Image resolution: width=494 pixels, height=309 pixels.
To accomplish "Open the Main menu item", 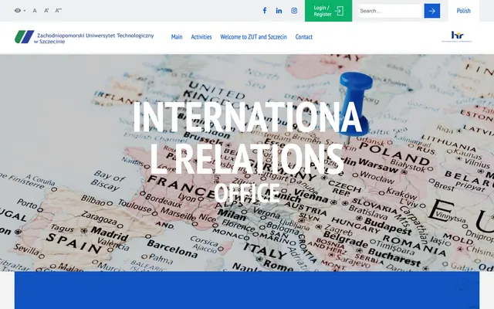I will tap(177, 37).
